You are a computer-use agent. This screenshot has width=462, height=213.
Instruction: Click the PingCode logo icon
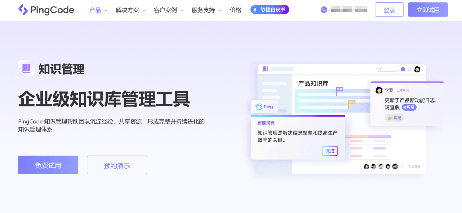tap(23, 10)
